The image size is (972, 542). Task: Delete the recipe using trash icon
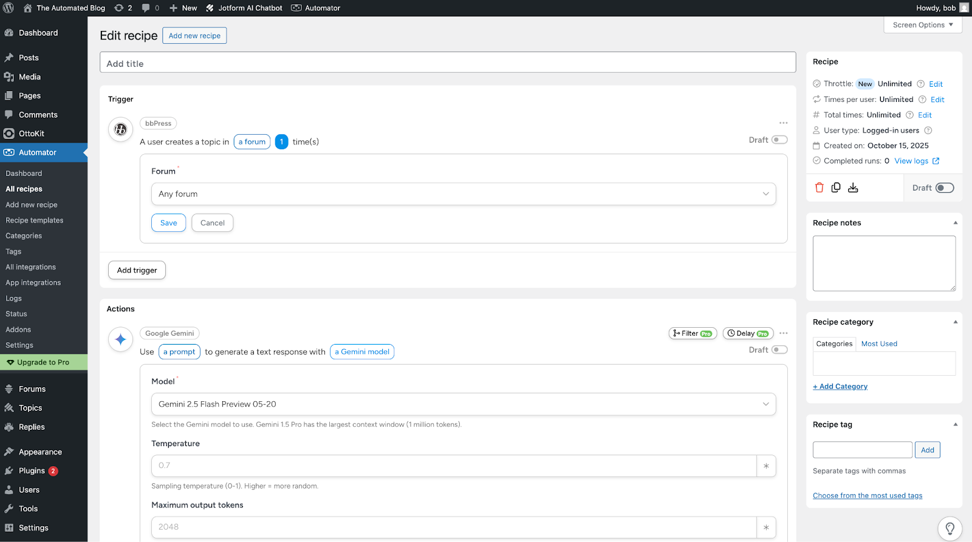pyautogui.click(x=820, y=188)
